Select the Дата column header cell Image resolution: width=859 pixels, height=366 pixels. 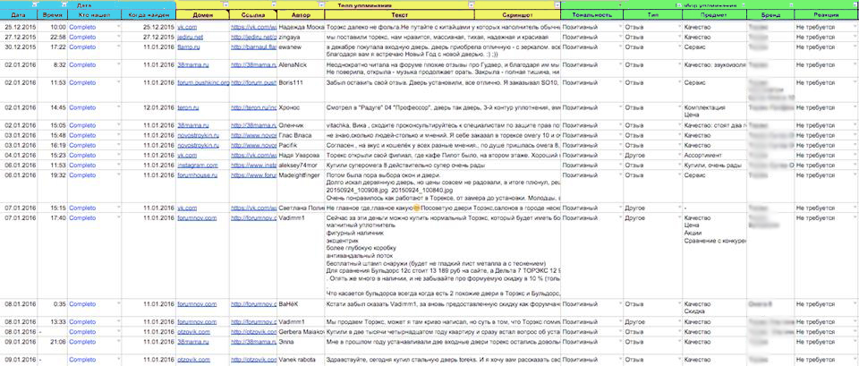click(x=19, y=15)
